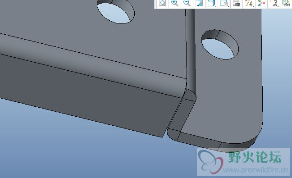Open the Display Style cube dropdown
The width and height of the screenshot is (292, 178).
(211, 3)
